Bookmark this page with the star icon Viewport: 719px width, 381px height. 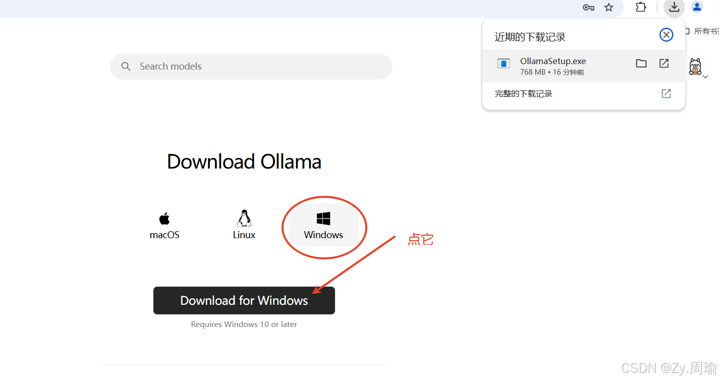click(x=609, y=8)
